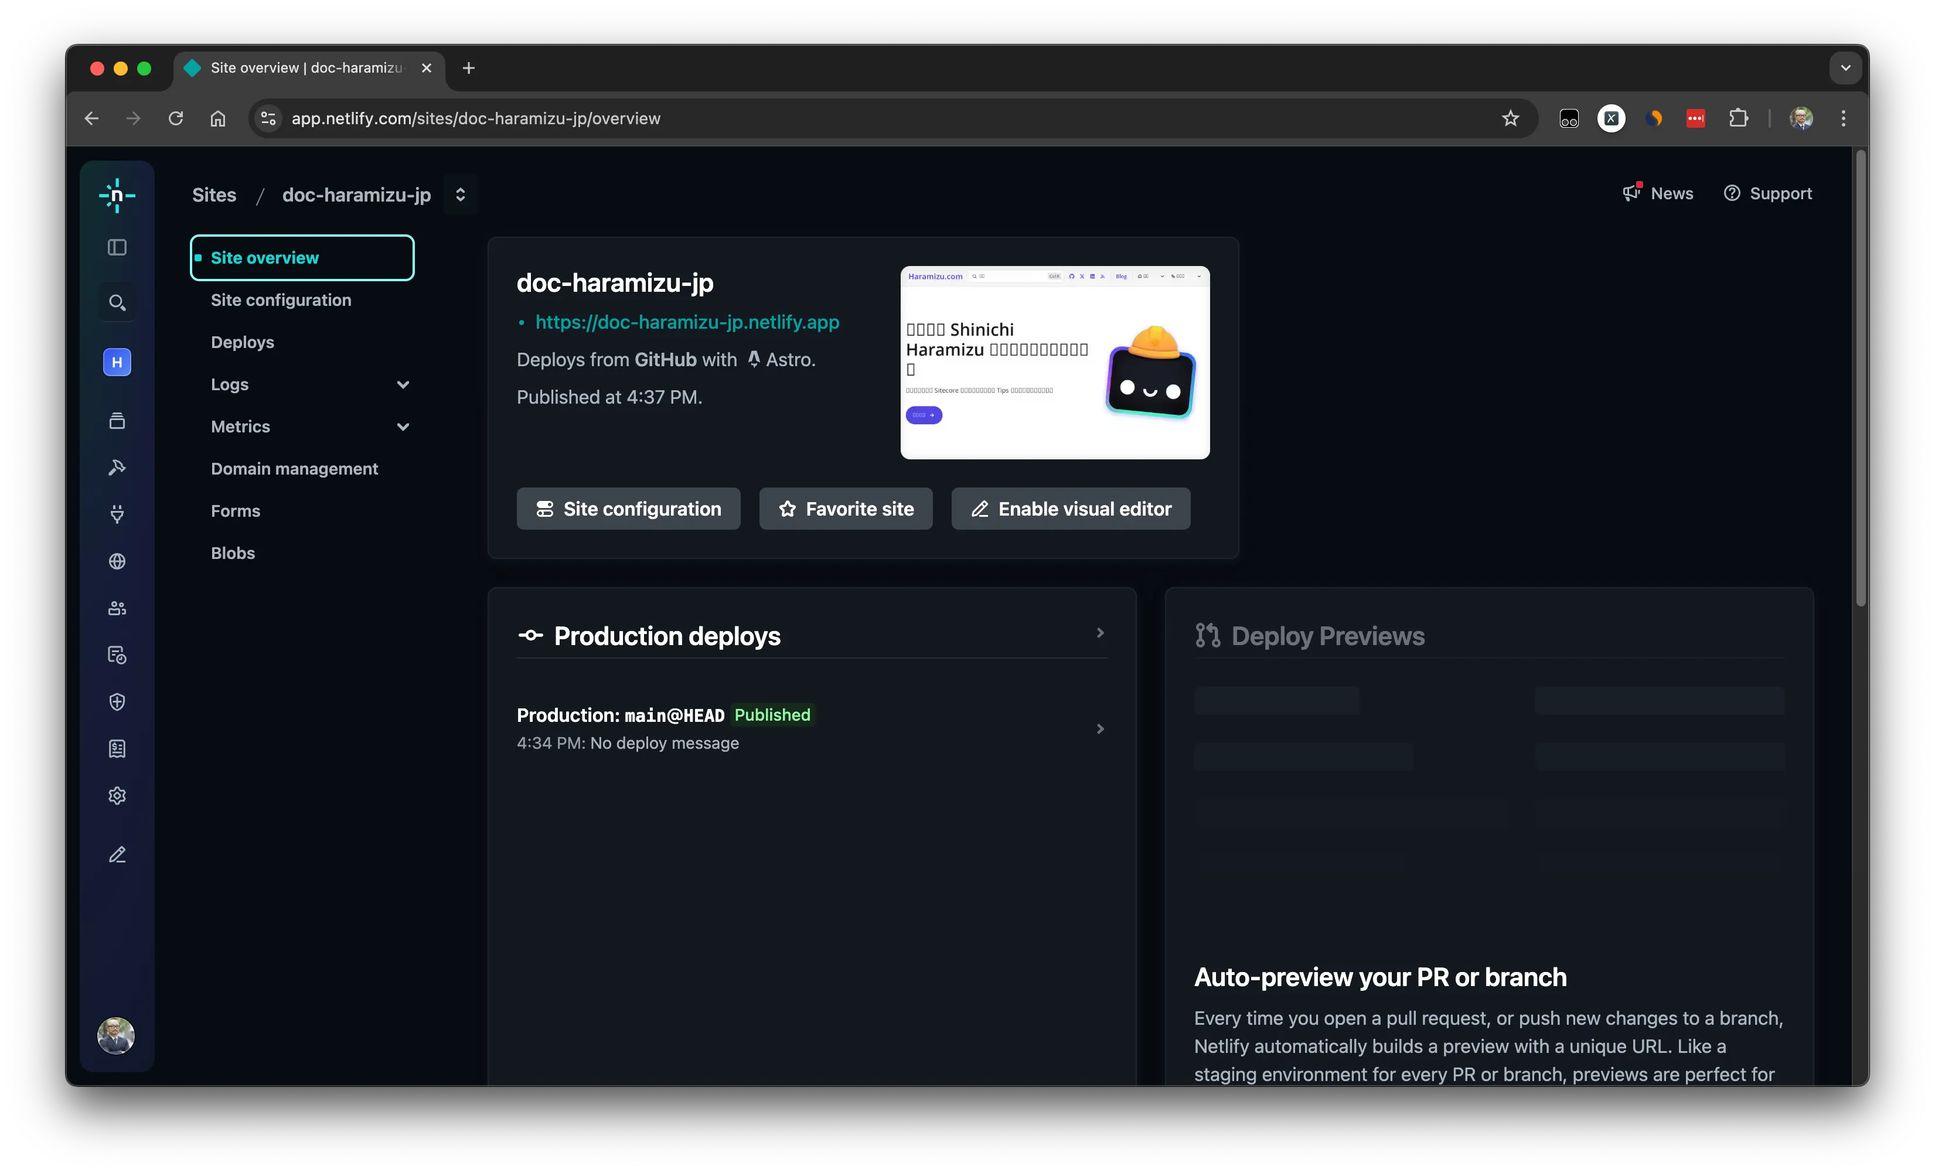Viewport: 1935px width, 1173px height.
Task: Go to browser home page icon
Action: pyautogui.click(x=217, y=118)
